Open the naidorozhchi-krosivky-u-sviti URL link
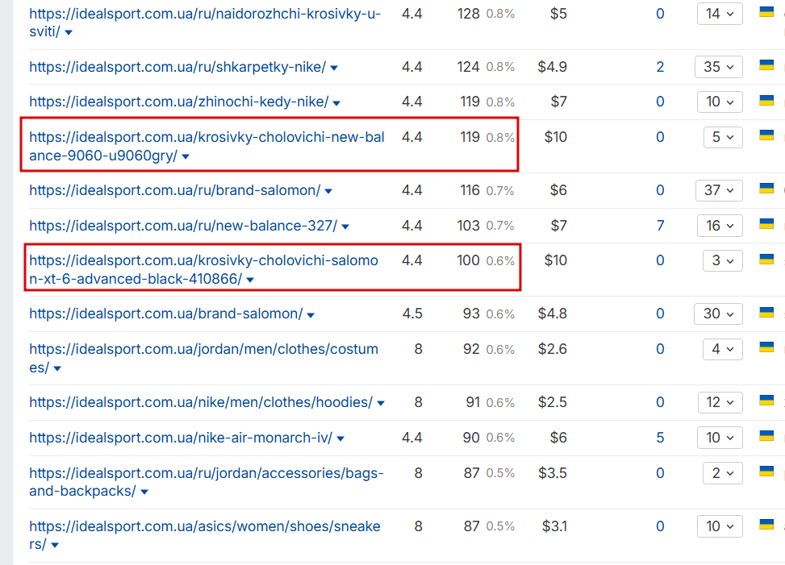785x565 pixels. pos(205,23)
